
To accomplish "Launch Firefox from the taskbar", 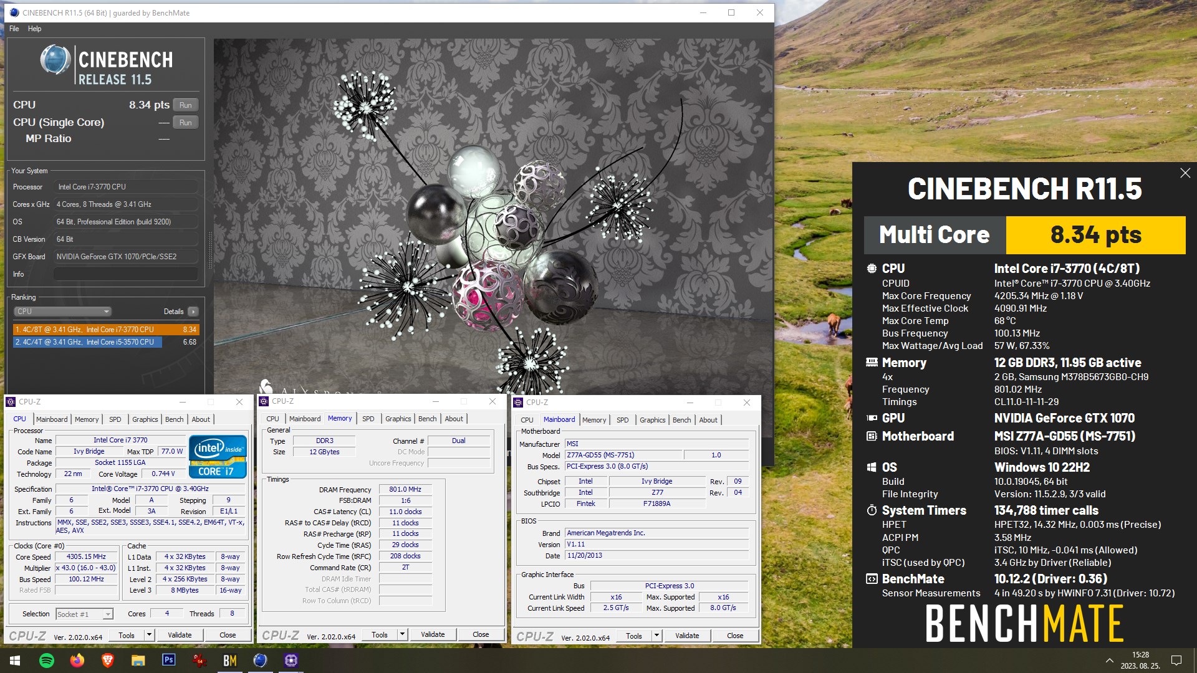I will point(77,661).
